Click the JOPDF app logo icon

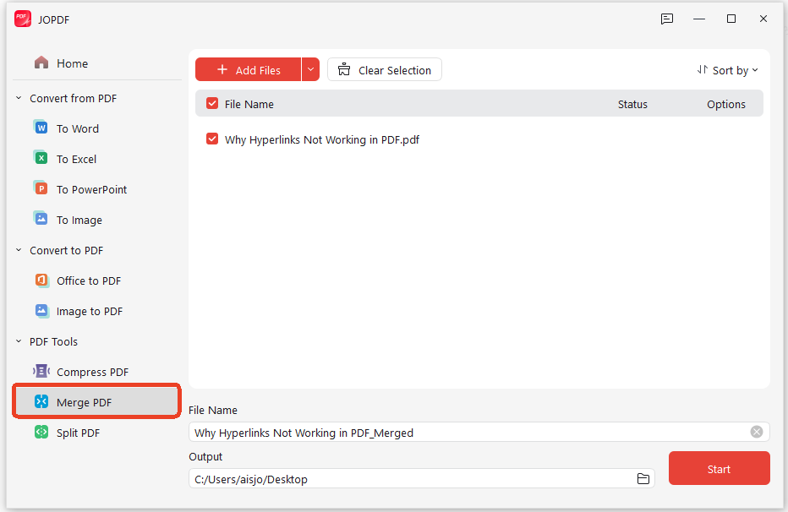[x=23, y=19]
